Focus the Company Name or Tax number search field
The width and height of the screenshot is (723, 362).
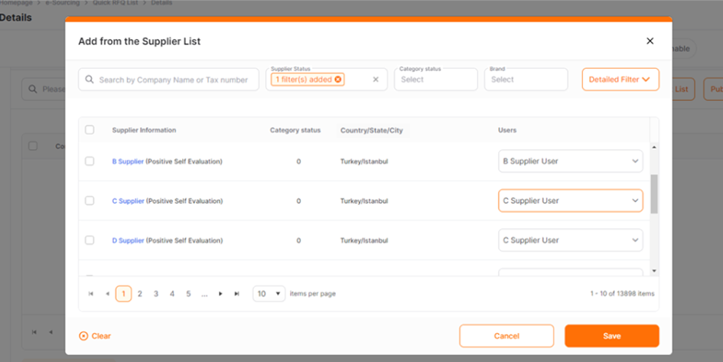[x=169, y=80]
